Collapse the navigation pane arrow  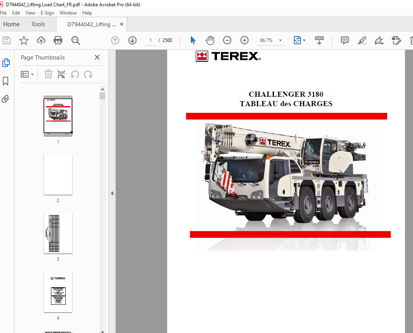112,193
